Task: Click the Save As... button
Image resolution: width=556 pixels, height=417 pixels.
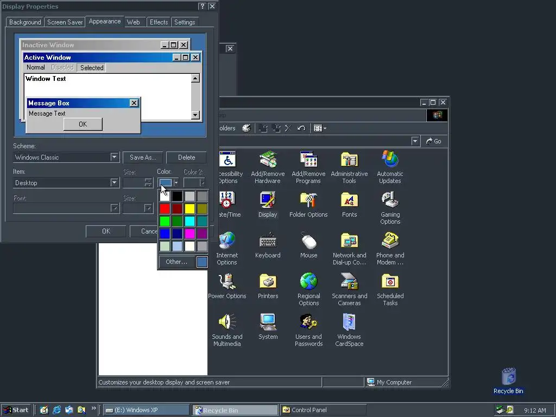Action: (x=143, y=157)
